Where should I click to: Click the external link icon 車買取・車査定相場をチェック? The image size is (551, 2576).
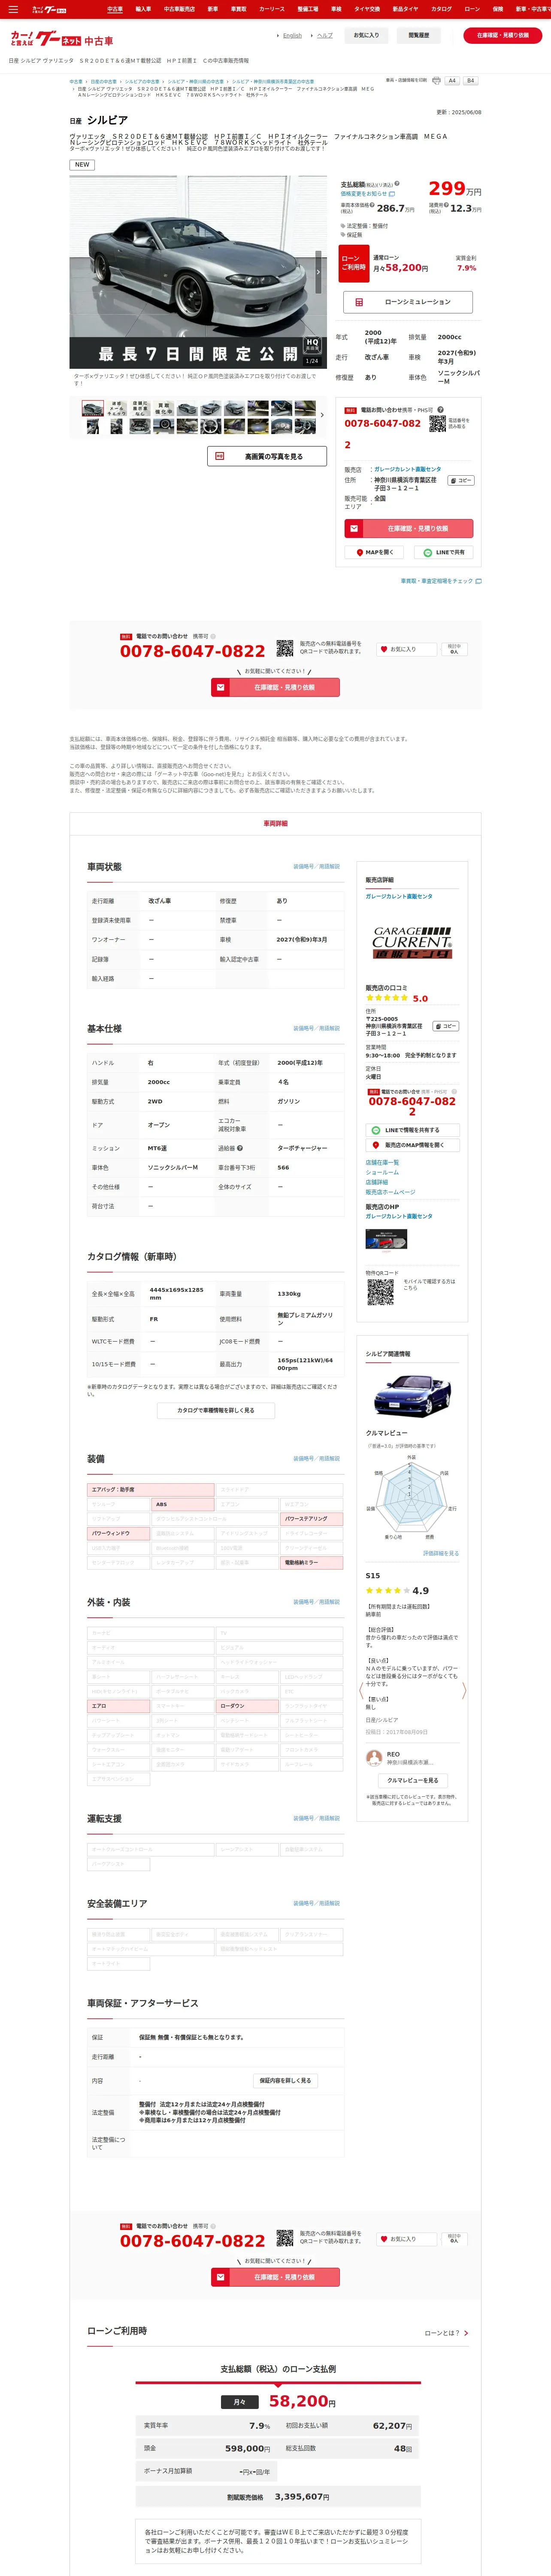coord(478,581)
